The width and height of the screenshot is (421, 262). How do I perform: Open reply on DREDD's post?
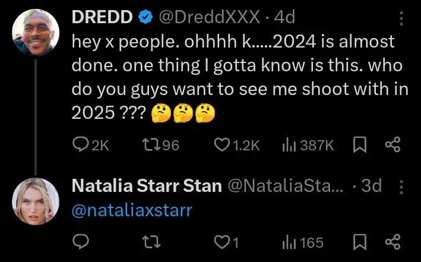click(80, 145)
